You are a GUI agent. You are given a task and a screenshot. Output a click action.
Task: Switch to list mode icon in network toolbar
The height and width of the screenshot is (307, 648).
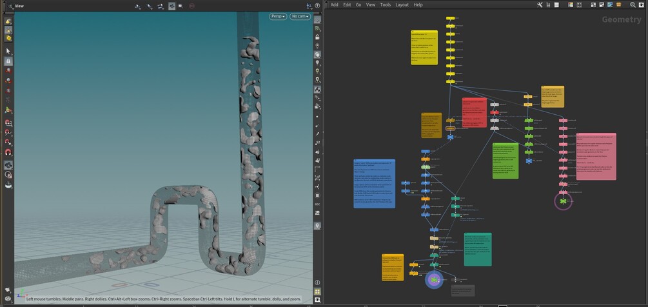pos(556,5)
